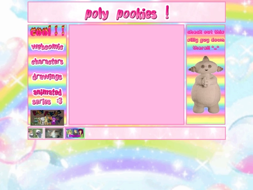Click the beige silly guy figure
The width and height of the screenshot is (253, 190).
coord(206,84)
